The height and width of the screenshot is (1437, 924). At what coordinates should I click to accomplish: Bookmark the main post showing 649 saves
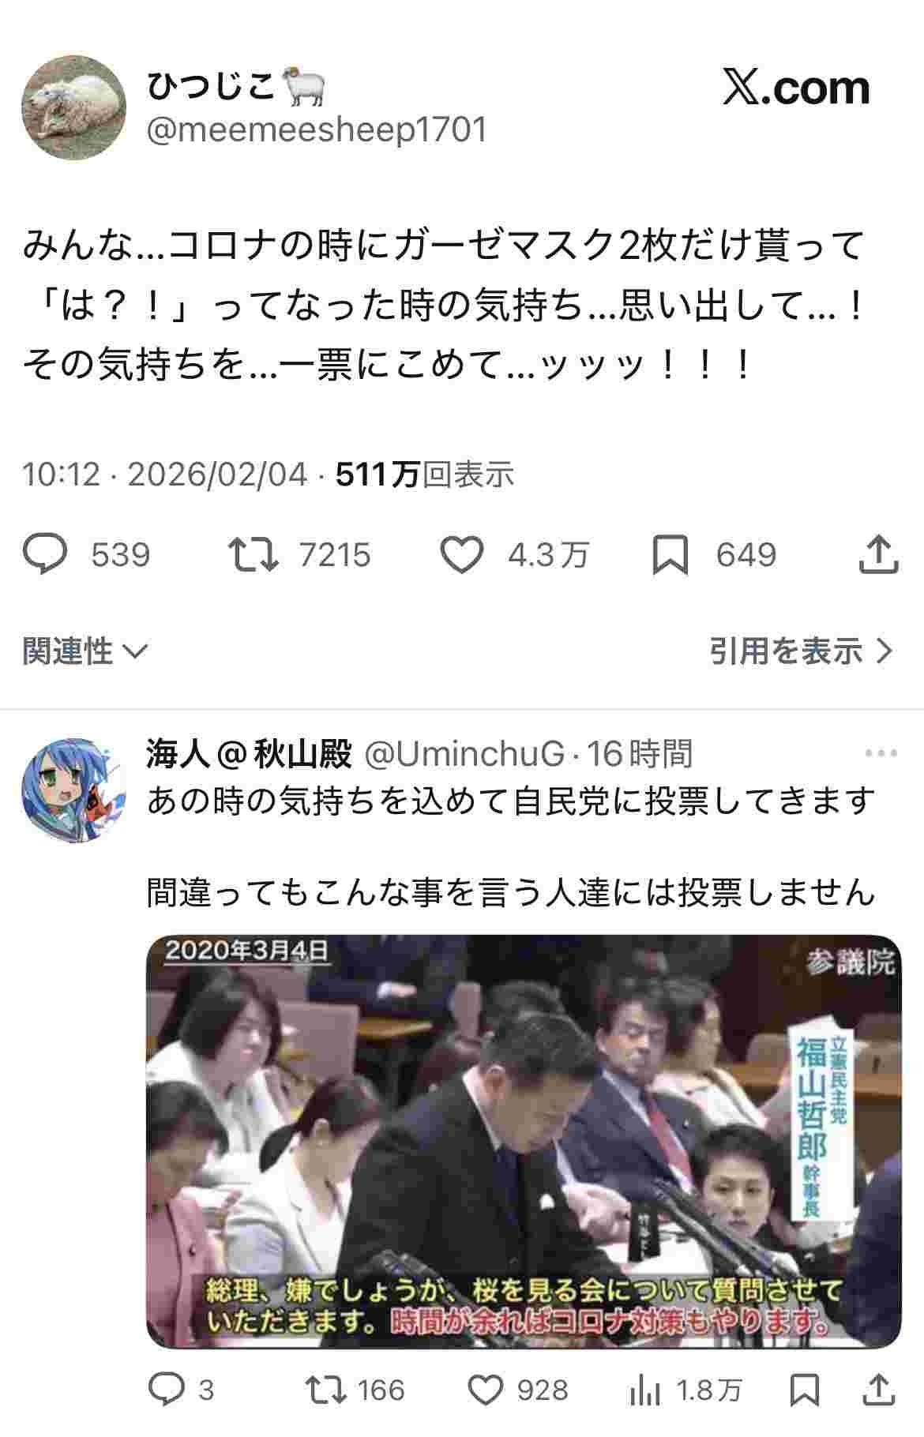[670, 554]
